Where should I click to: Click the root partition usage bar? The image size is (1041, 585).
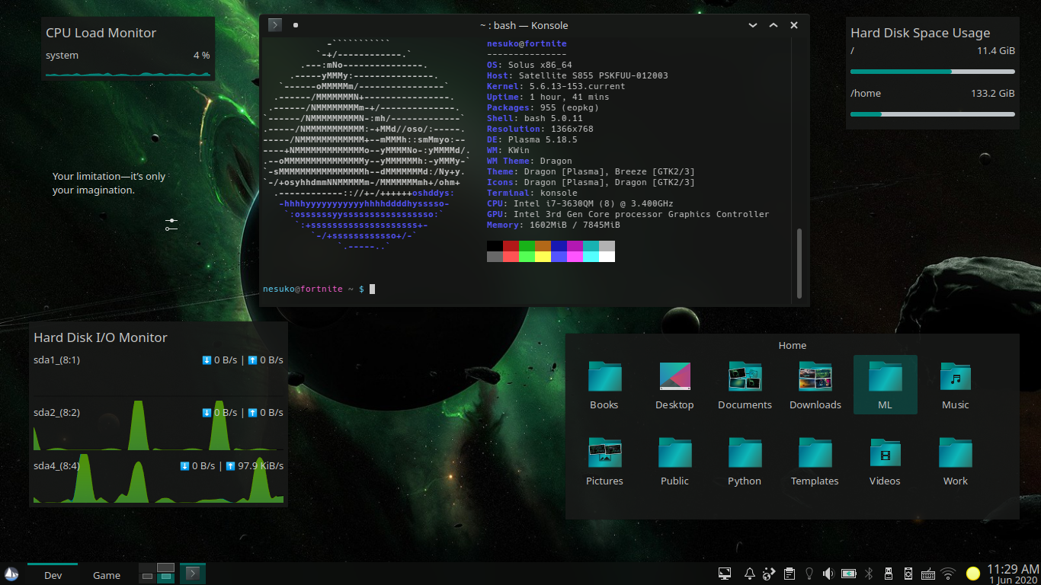click(x=932, y=72)
